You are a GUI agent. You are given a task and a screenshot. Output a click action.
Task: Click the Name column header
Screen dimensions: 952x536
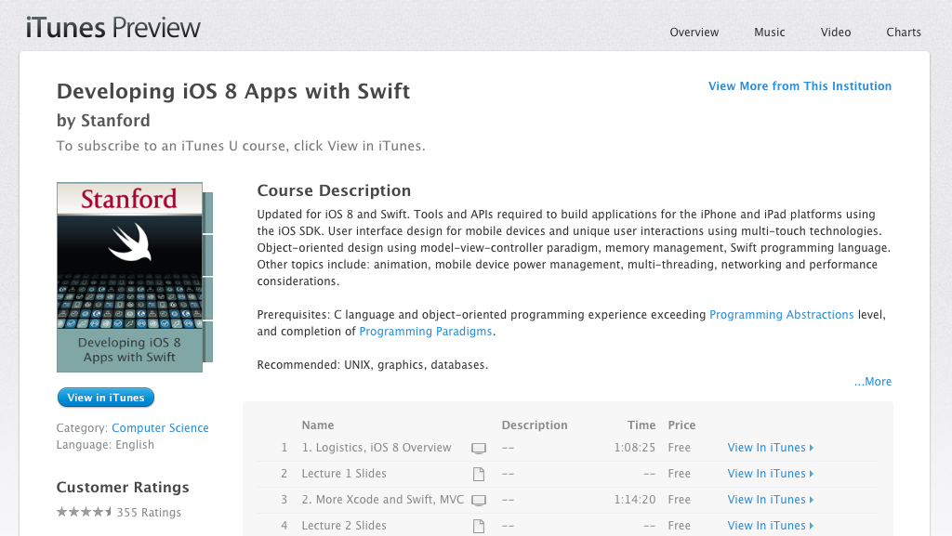point(318,425)
